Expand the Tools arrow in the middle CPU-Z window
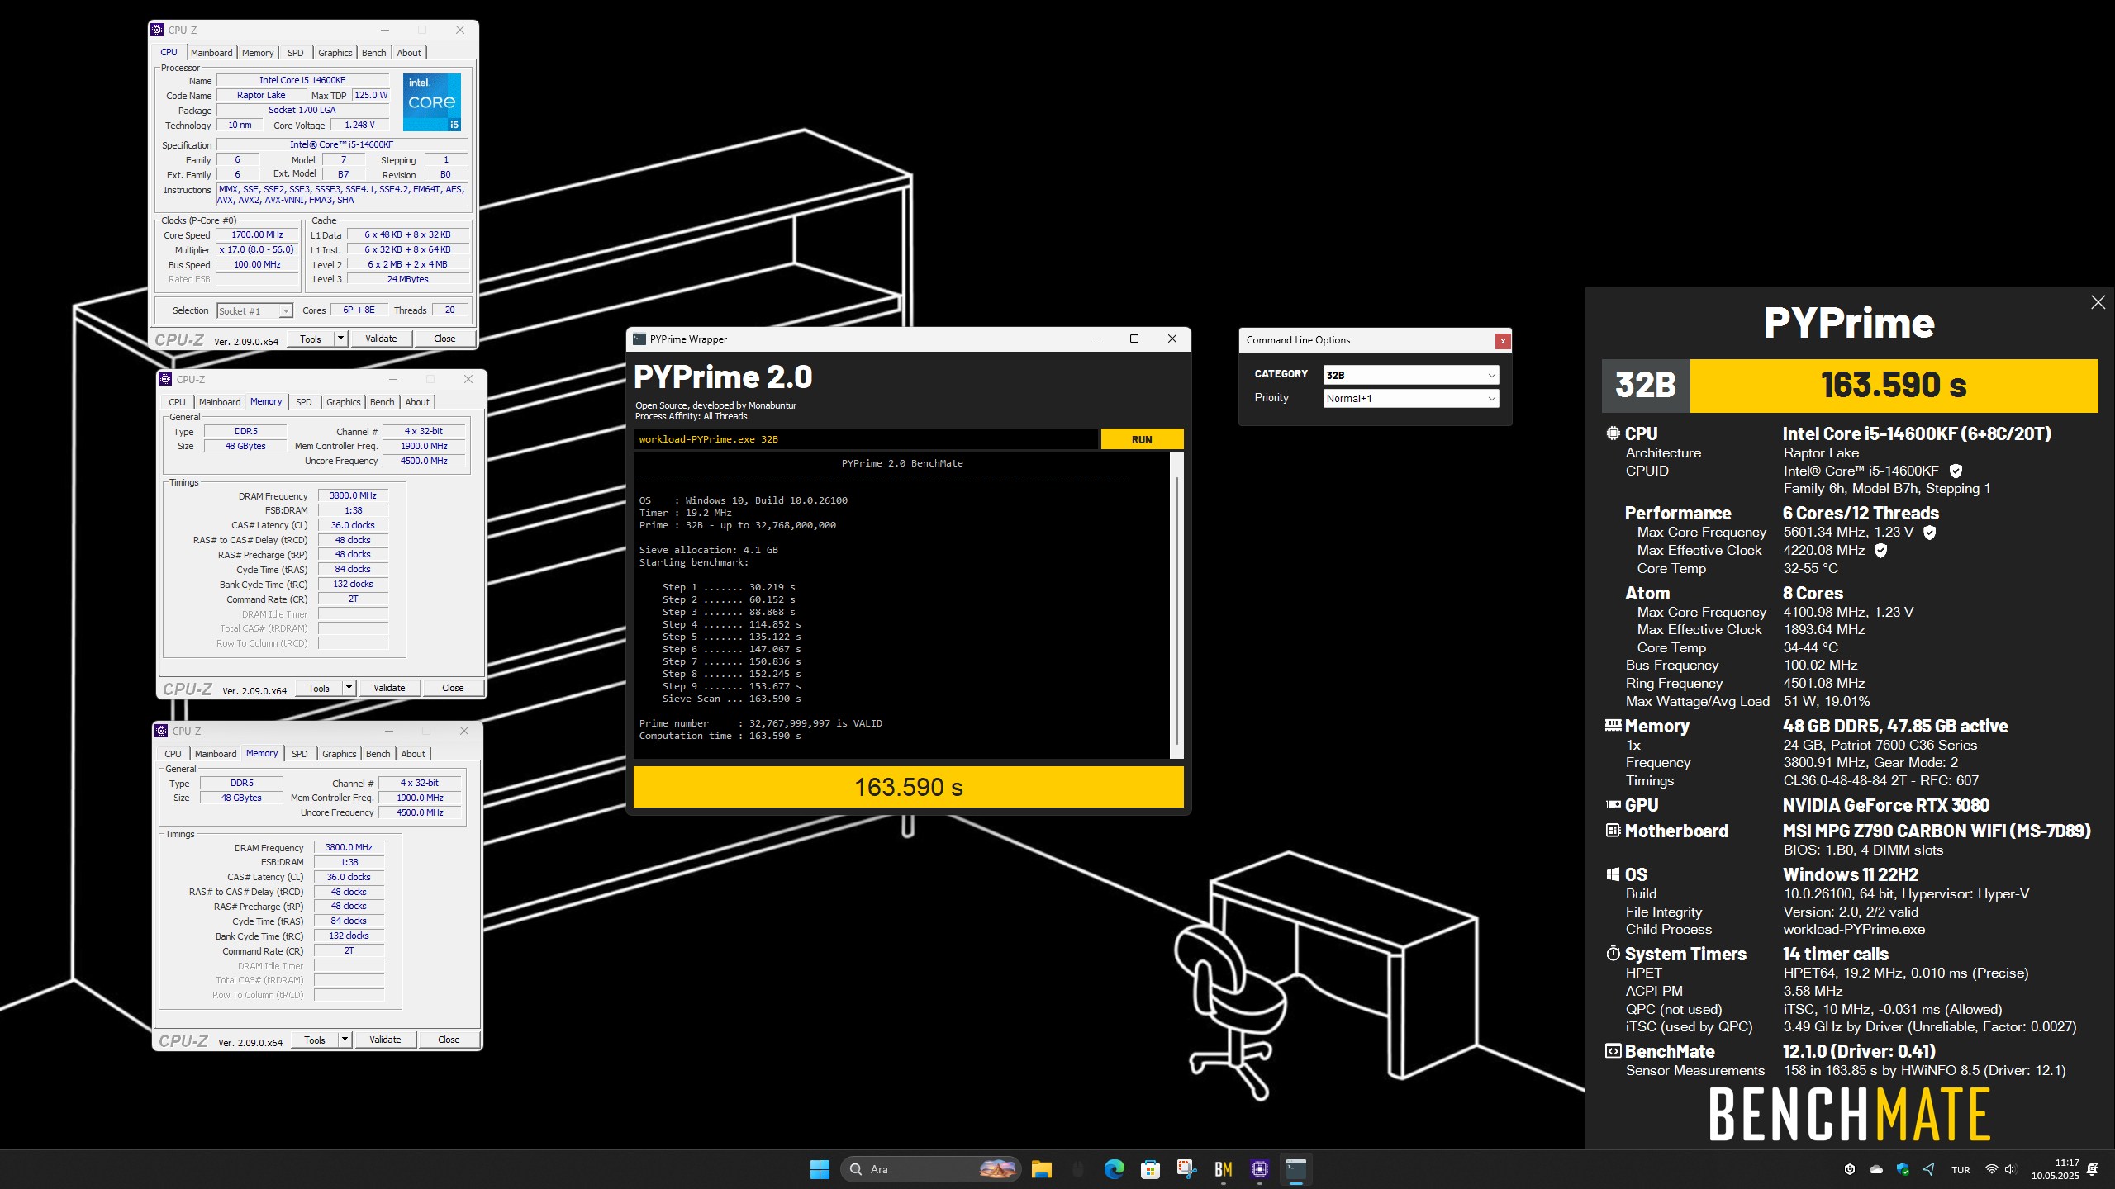 pos(349,688)
